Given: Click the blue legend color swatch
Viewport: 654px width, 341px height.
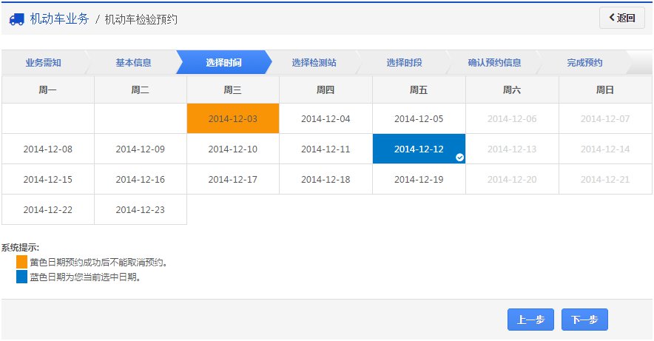Looking at the screenshot, I should (21, 277).
